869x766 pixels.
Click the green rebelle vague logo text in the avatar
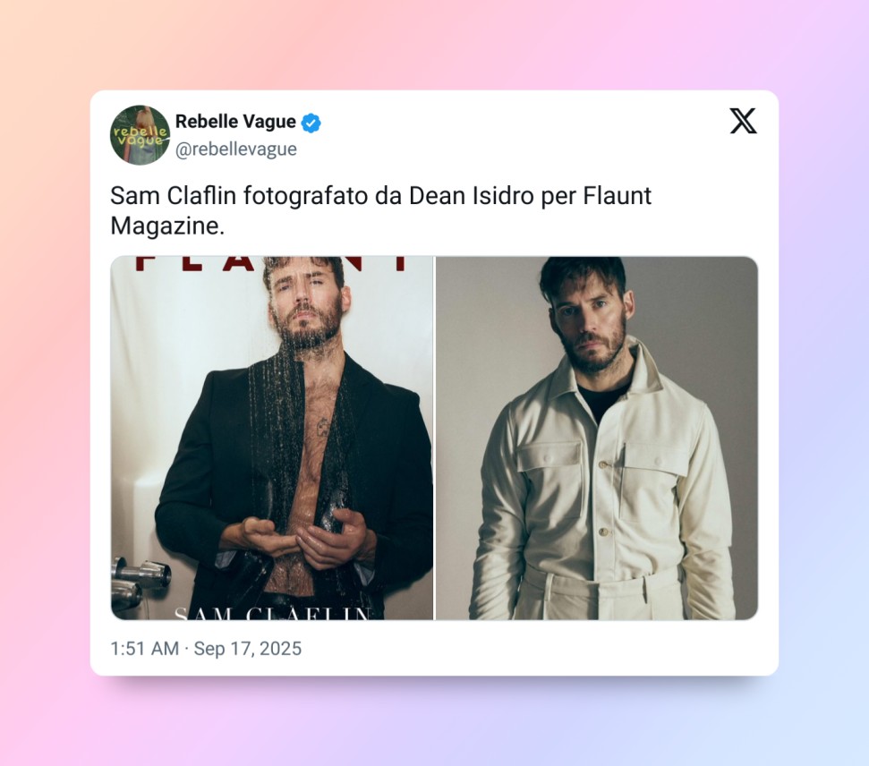point(140,135)
